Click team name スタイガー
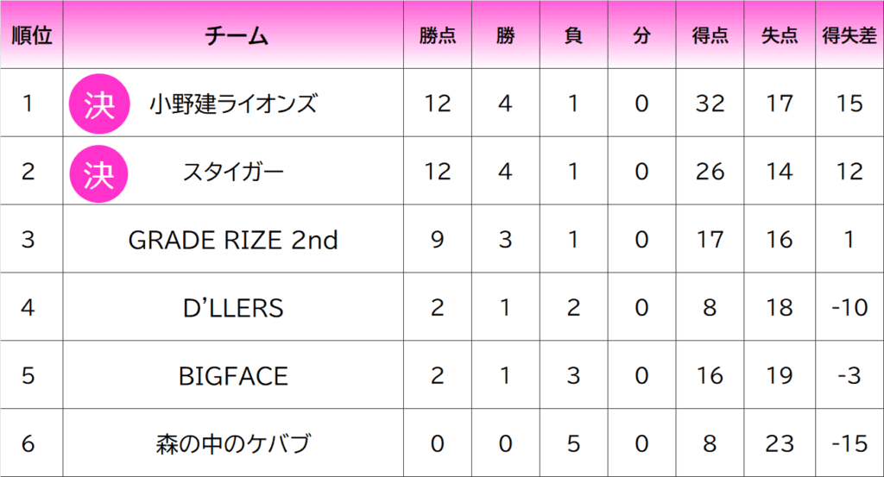Image resolution: width=884 pixels, height=477 pixels. click(233, 172)
